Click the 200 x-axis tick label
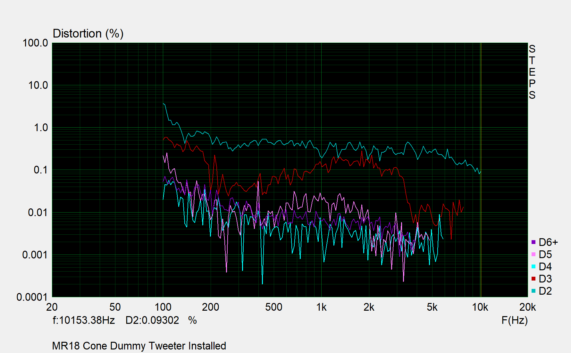Viewport: 571px width, 353px height. (211, 307)
